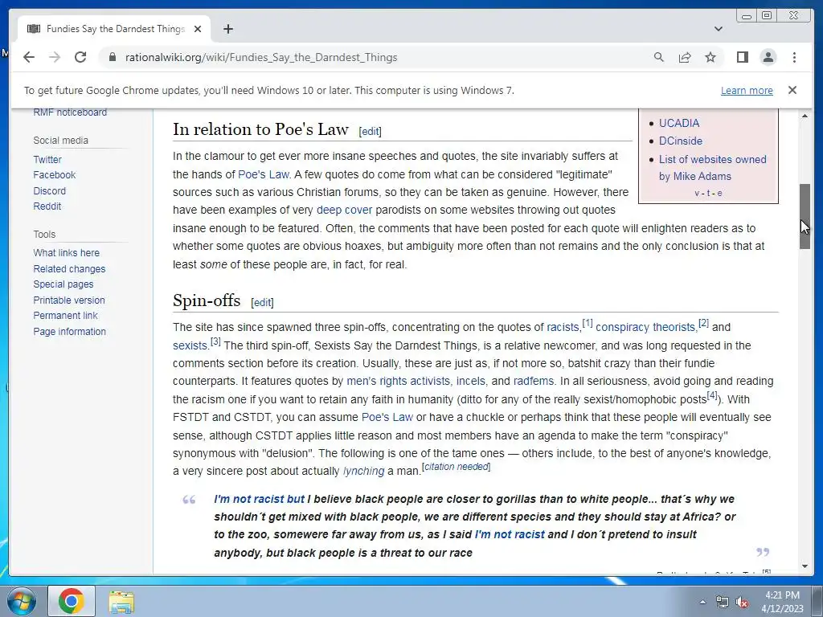Follow the sexists link

(190, 345)
